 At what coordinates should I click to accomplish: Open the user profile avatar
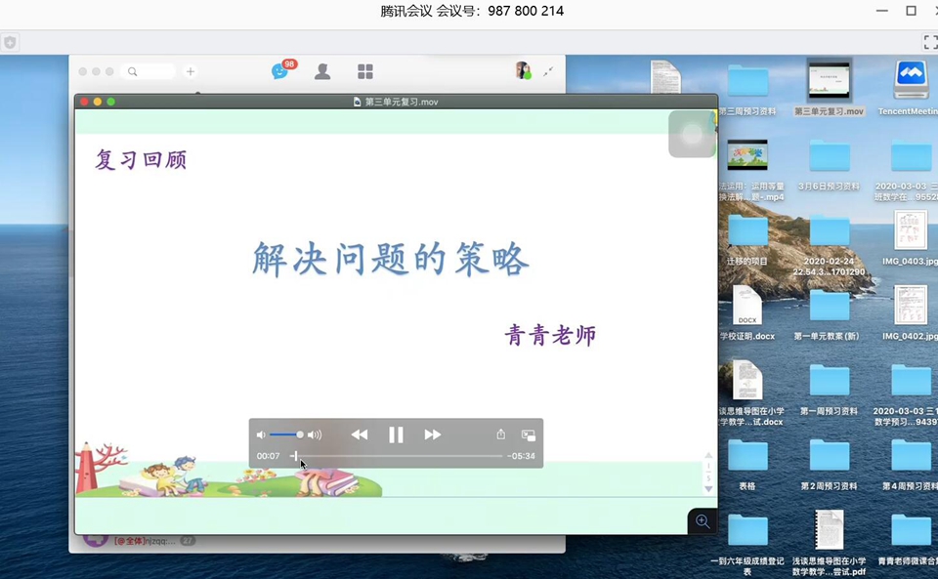point(523,70)
